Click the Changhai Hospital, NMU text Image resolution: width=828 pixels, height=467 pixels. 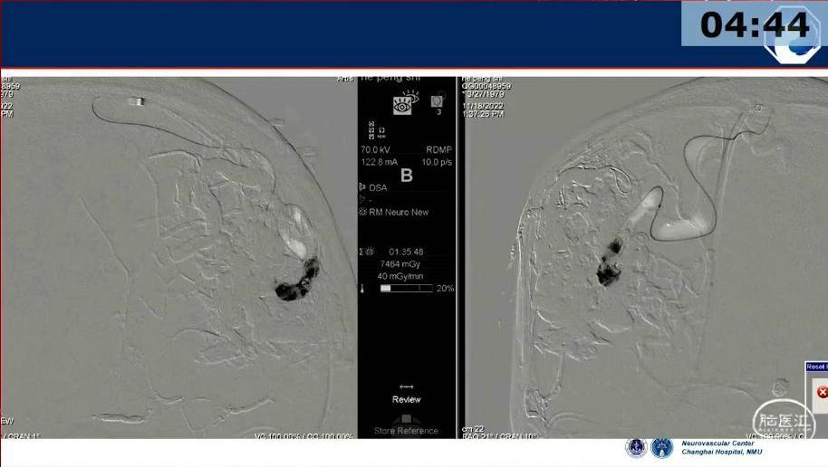721,452
